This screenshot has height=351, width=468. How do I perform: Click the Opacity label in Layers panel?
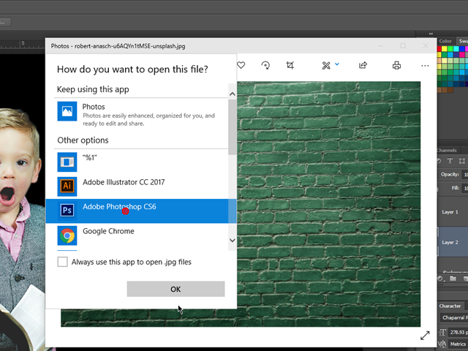click(x=450, y=174)
